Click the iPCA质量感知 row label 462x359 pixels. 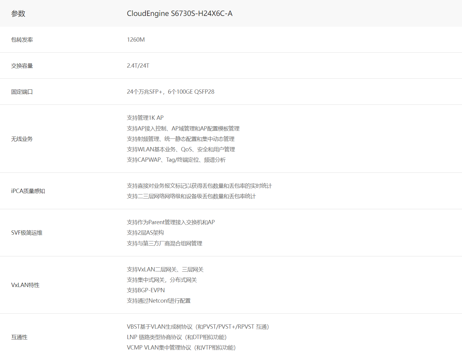[28, 191]
